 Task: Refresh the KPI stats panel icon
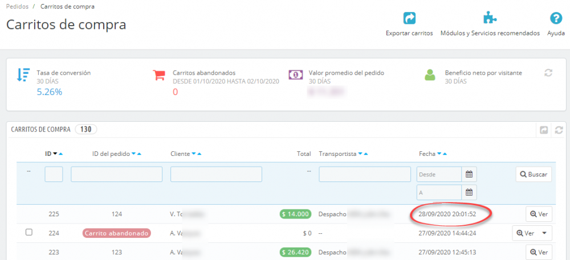coord(548,73)
